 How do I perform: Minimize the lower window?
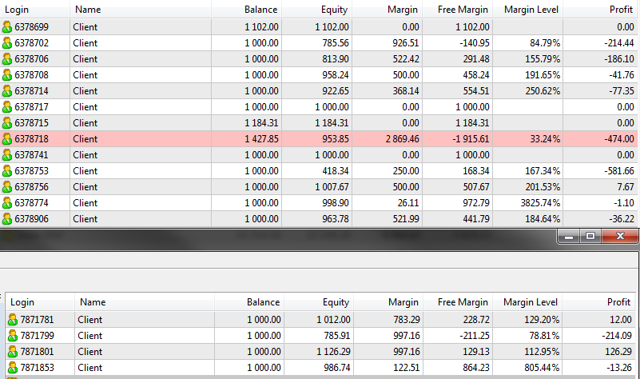click(x=569, y=236)
